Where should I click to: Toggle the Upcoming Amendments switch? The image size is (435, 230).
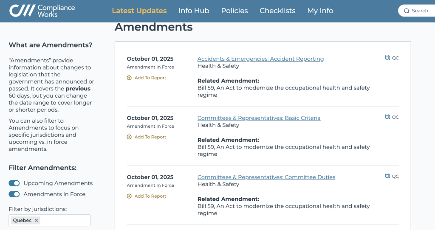tap(14, 183)
